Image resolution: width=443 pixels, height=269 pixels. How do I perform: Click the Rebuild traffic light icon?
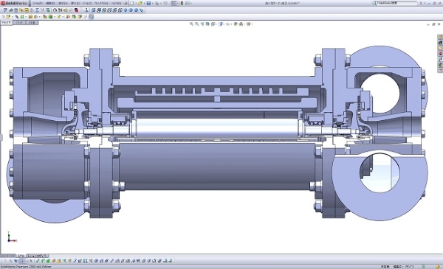pos(182,3)
